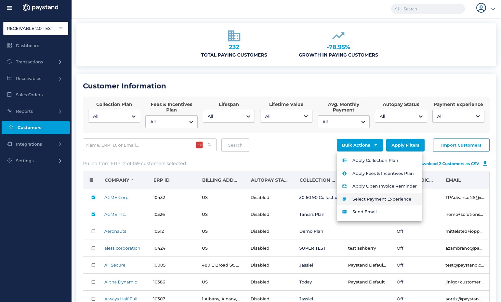Click the CSV download arrow icon
The width and height of the screenshot is (501, 302).
click(485, 164)
